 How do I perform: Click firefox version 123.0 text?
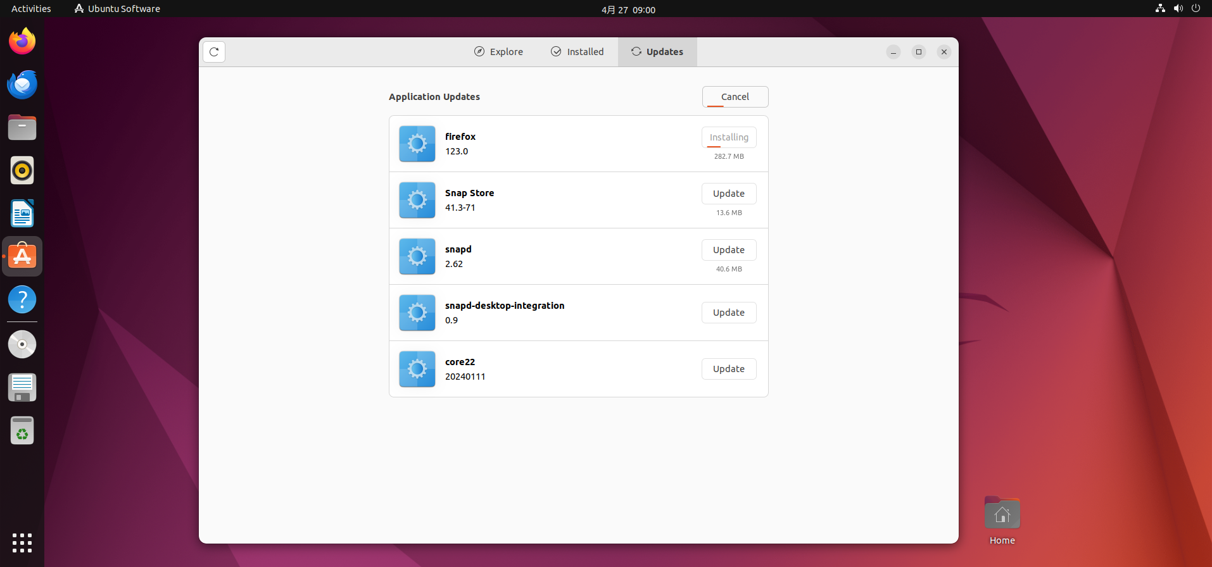point(457,151)
